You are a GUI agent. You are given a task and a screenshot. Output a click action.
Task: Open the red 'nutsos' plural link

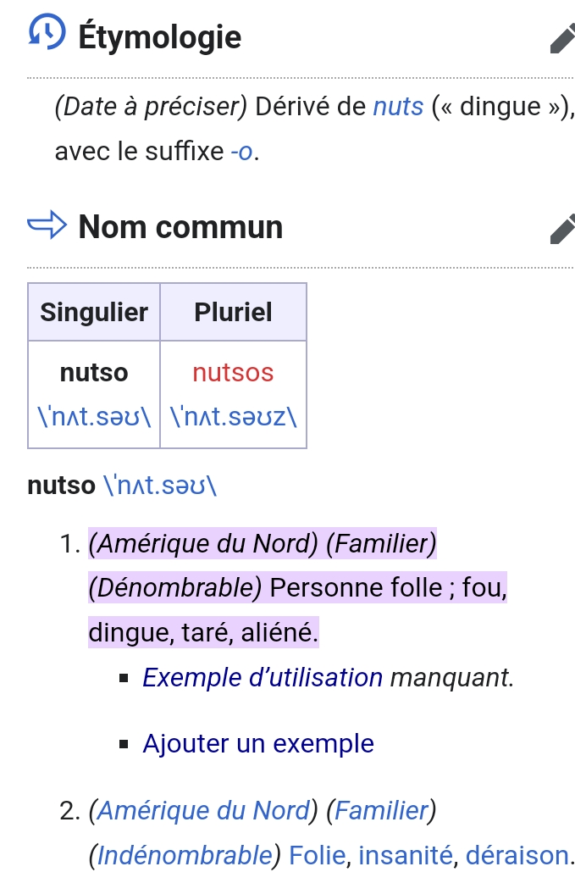[233, 373]
